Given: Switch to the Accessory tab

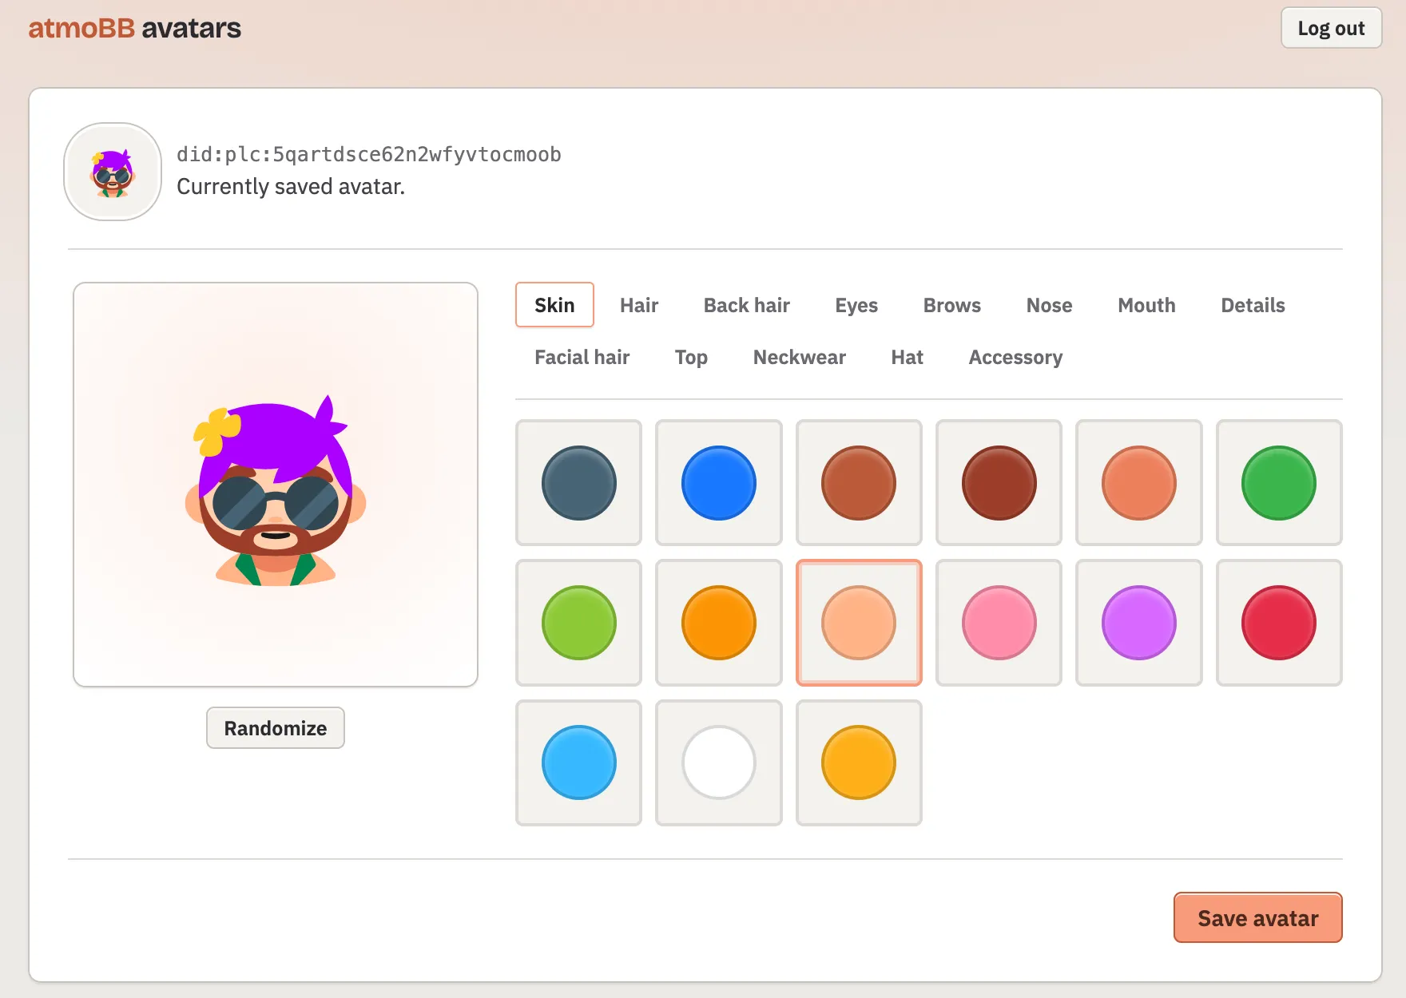Looking at the screenshot, I should coord(1015,357).
